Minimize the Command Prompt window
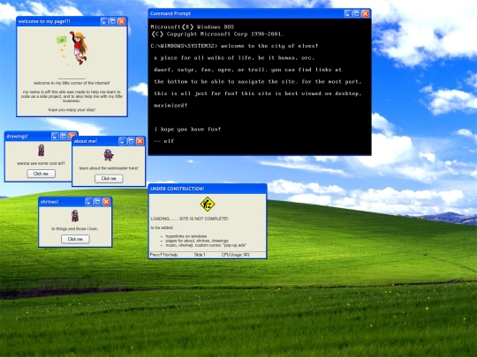 (348, 13)
